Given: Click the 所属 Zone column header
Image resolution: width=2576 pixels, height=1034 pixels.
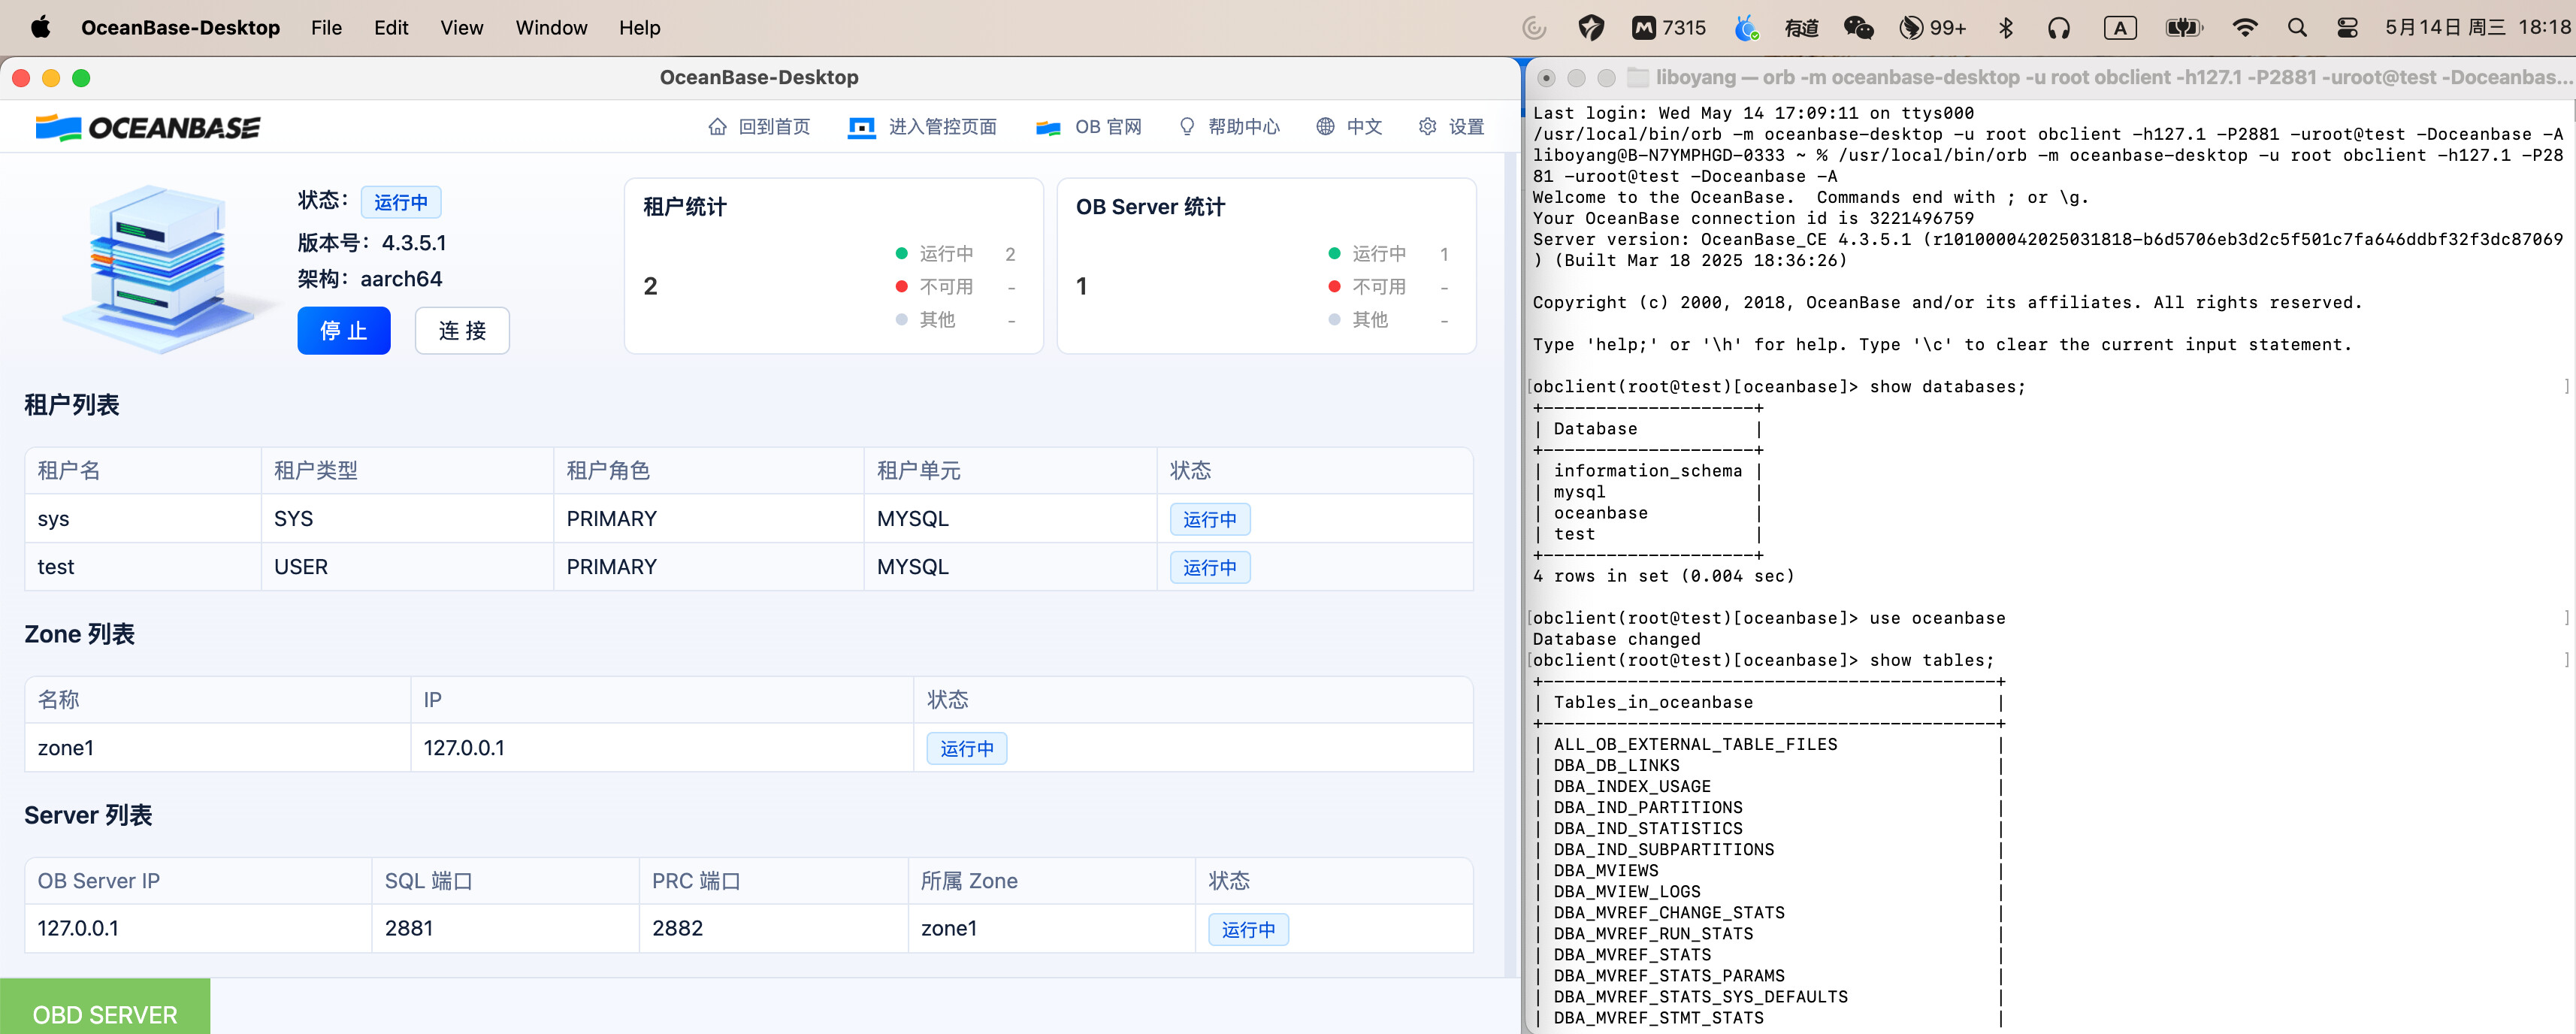Looking at the screenshot, I should click(1051, 881).
